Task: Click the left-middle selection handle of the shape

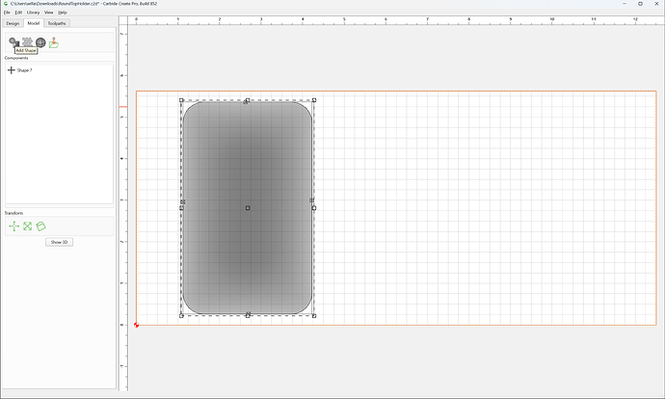Action: [181, 208]
